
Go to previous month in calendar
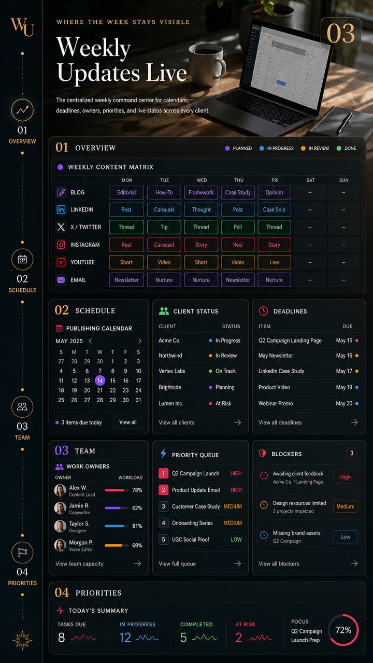pyautogui.click(x=90, y=341)
